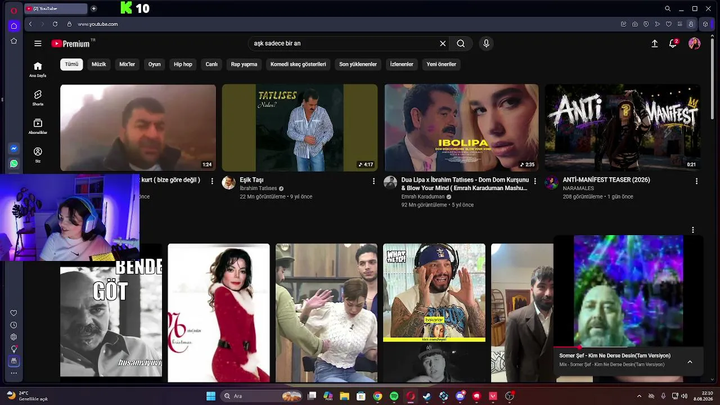
Task: Open the Opera profile icon in toolbar
Action: [691, 24]
